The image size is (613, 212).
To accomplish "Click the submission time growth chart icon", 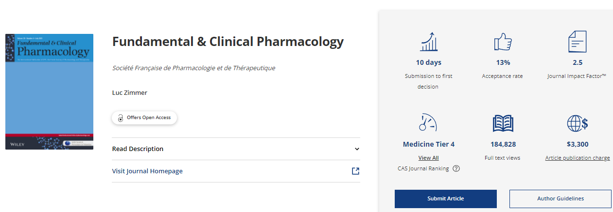I will tap(428, 42).
